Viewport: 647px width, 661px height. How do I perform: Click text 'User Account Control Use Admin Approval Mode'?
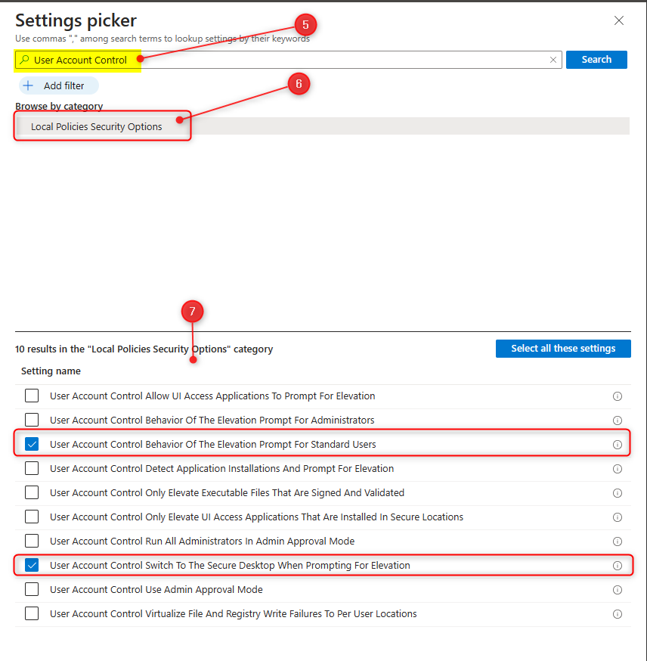pyautogui.click(x=156, y=589)
